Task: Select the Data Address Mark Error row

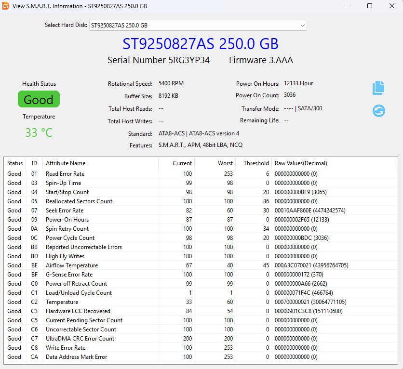Action: (x=201, y=357)
